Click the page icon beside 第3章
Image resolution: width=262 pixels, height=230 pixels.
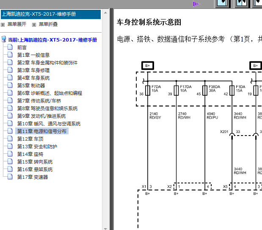(10, 70)
